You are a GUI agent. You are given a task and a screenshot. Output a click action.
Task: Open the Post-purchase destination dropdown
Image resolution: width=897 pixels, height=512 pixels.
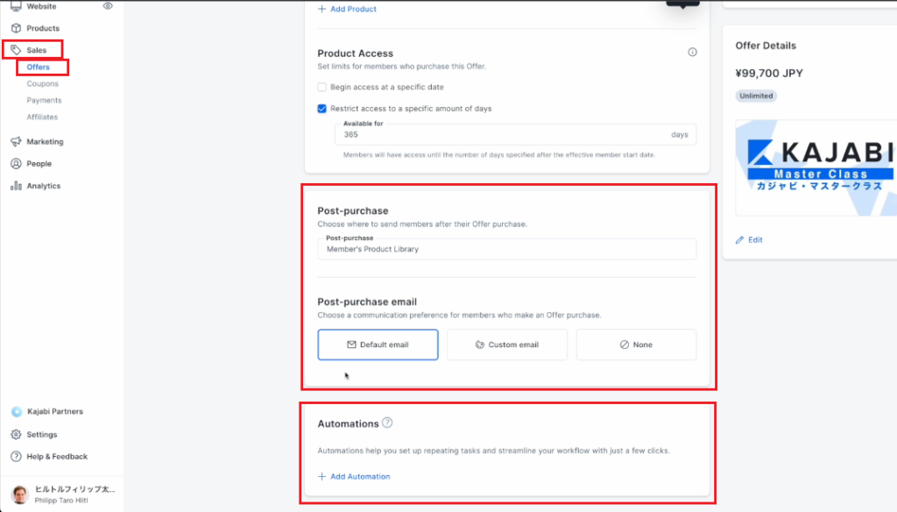click(507, 249)
